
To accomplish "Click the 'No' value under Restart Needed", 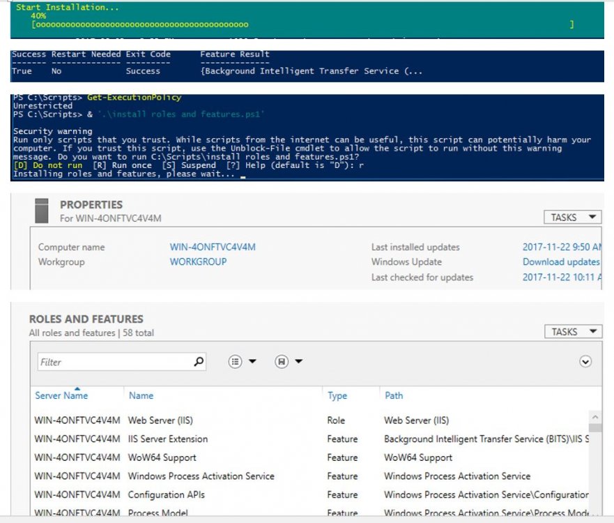I will [x=56, y=71].
